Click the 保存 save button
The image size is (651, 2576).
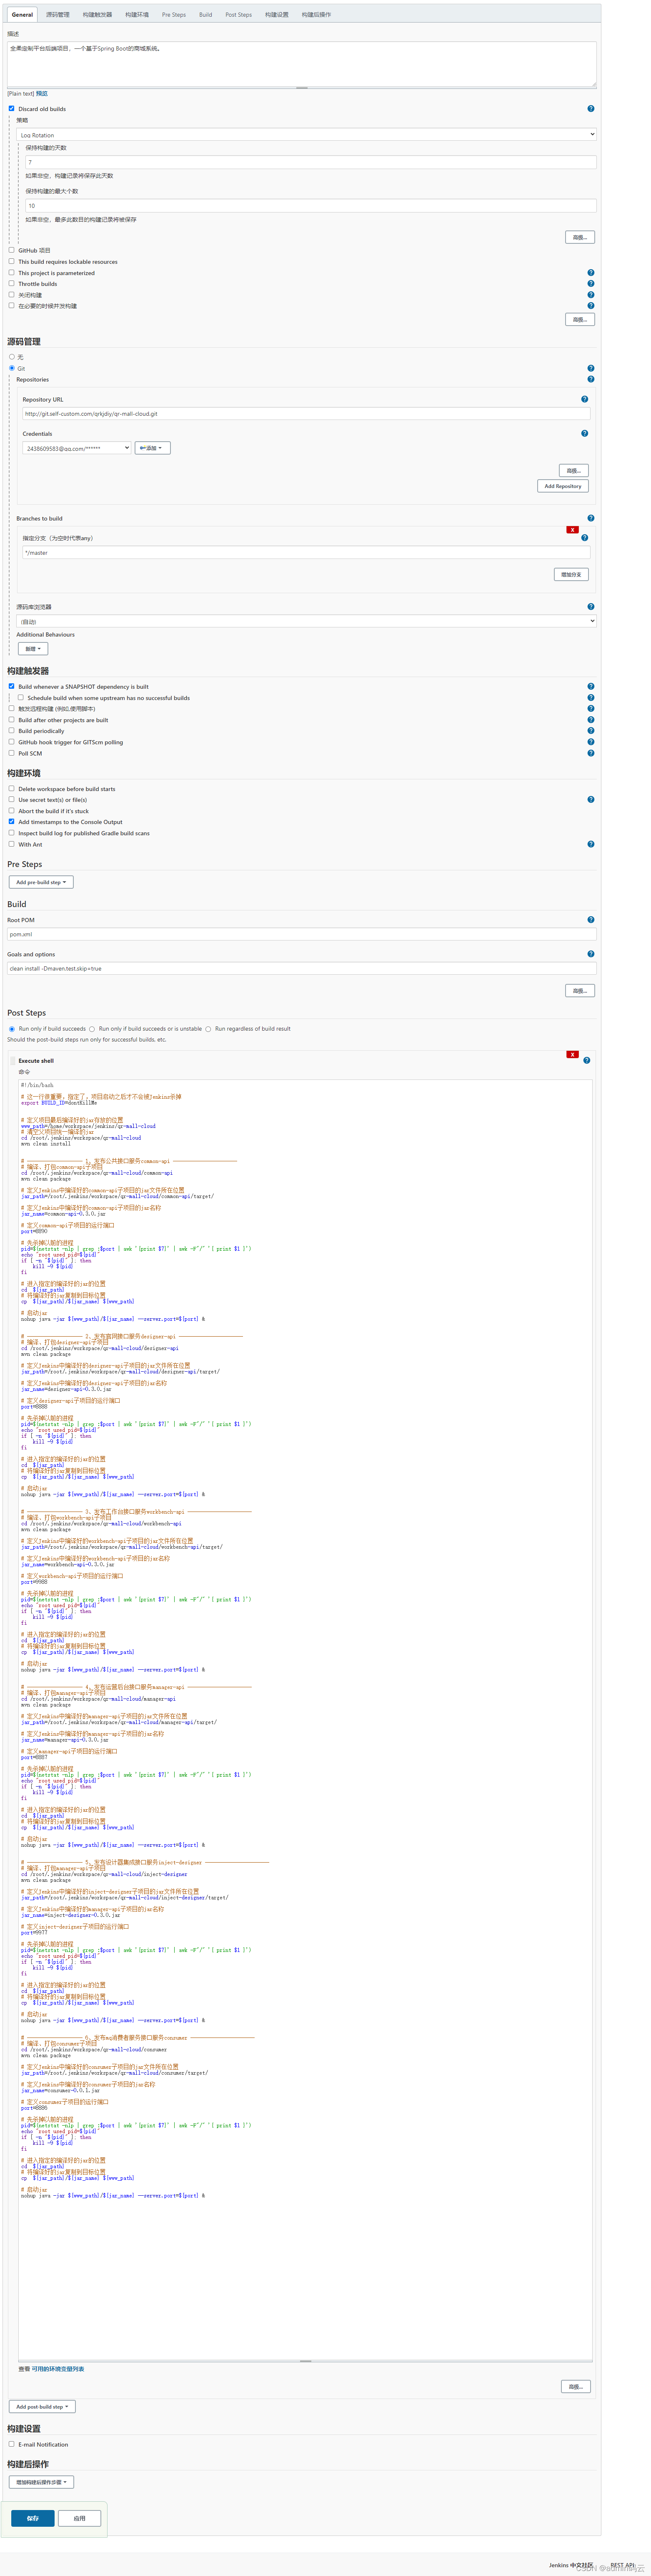click(33, 2518)
